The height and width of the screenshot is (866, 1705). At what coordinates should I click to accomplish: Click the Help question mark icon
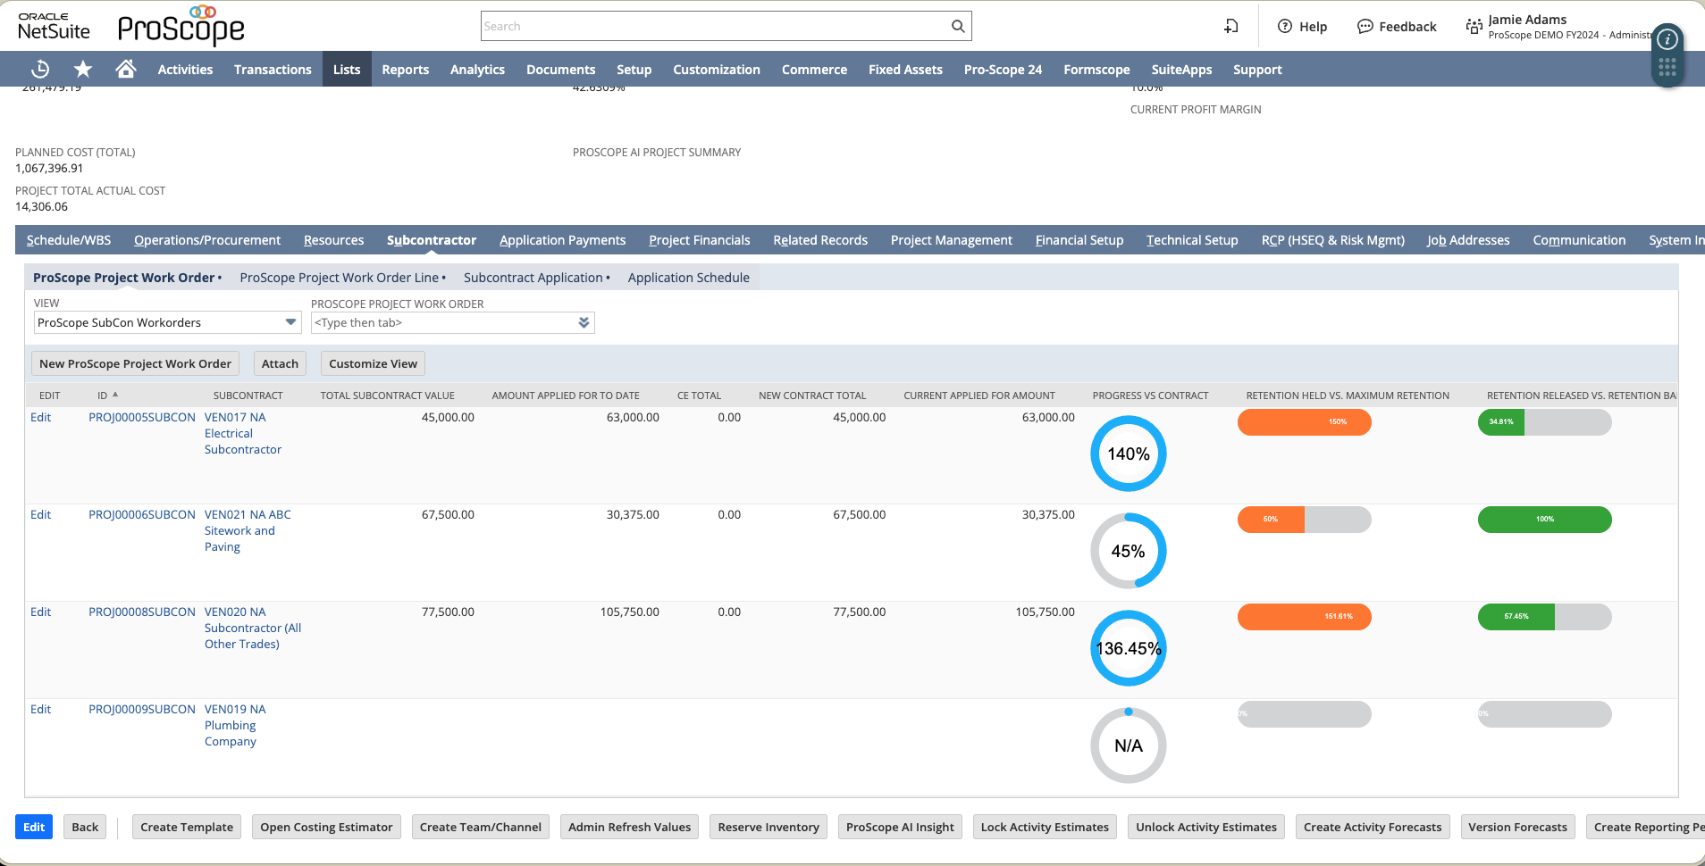coord(1285,26)
